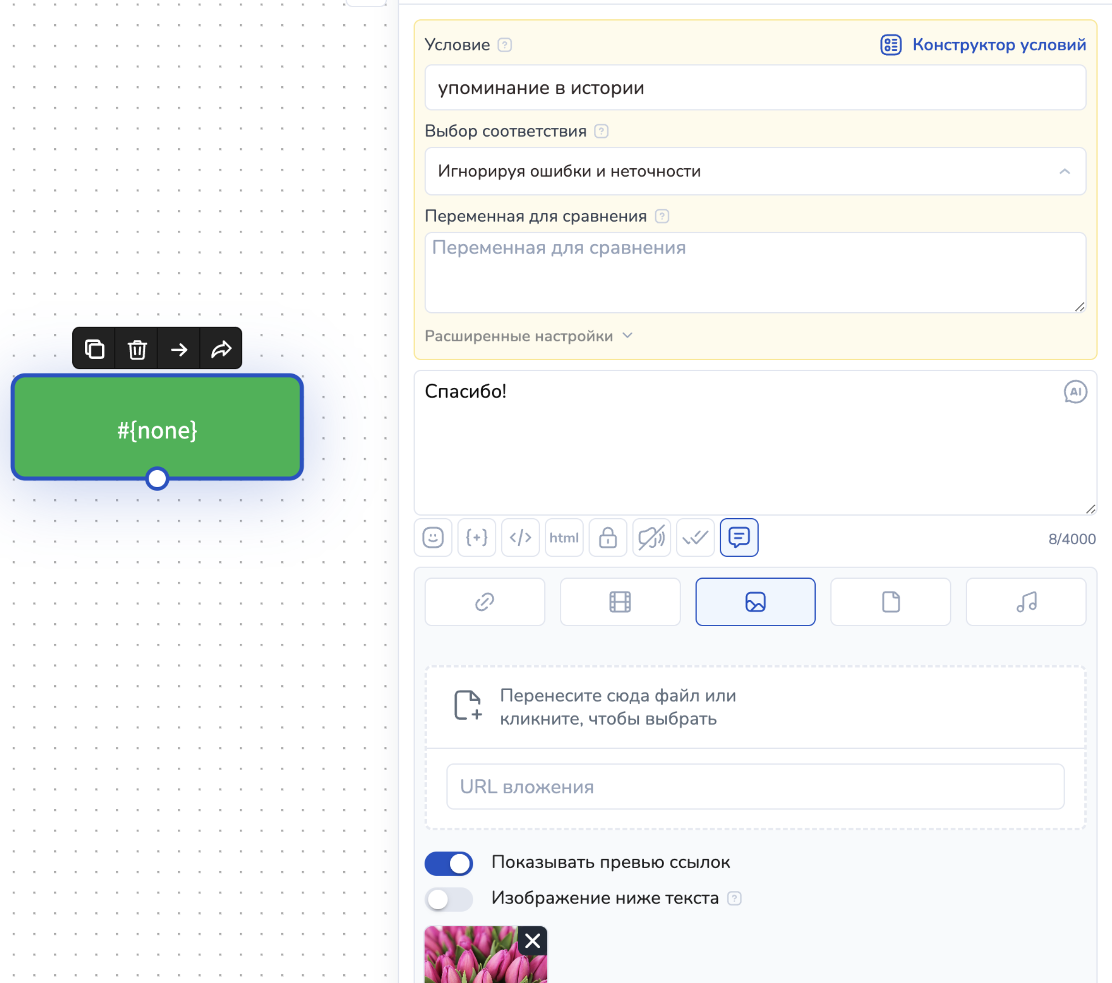
Task: Disable link preview toggle
Action: [x=449, y=863]
